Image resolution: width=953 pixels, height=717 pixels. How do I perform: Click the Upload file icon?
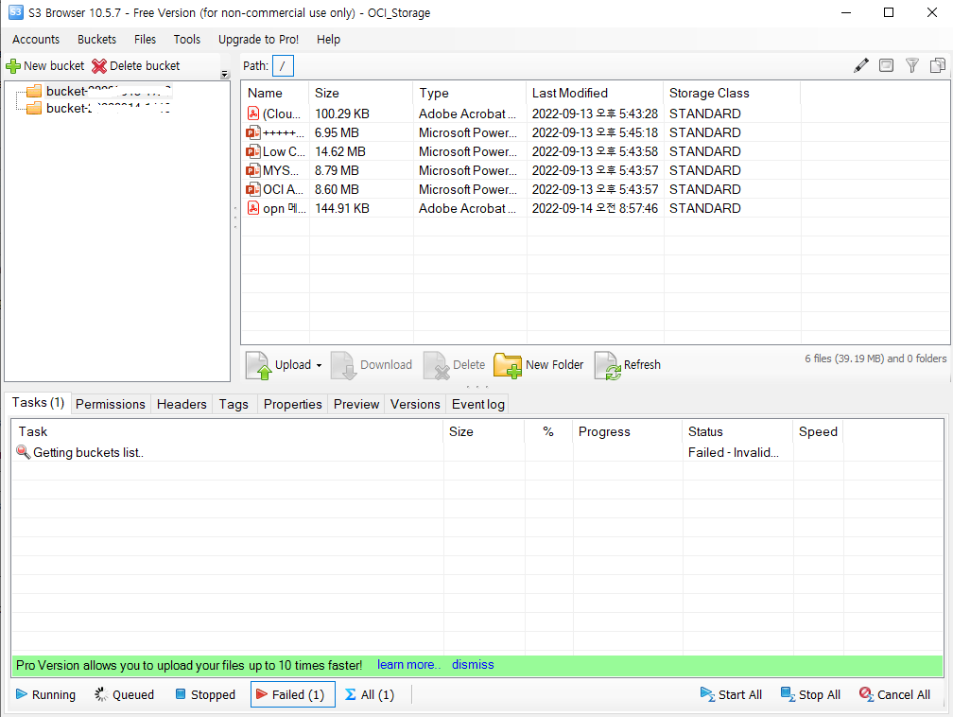(258, 365)
